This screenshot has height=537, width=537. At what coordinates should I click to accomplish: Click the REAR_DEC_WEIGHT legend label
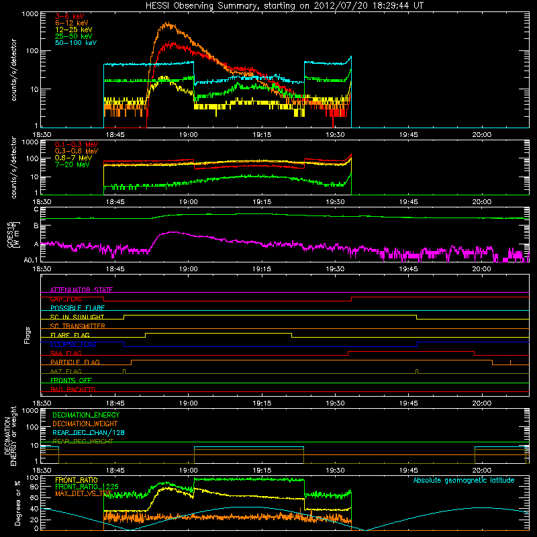tap(83, 442)
